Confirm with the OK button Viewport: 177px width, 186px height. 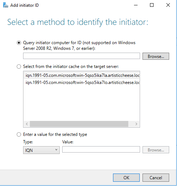[126, 178]
